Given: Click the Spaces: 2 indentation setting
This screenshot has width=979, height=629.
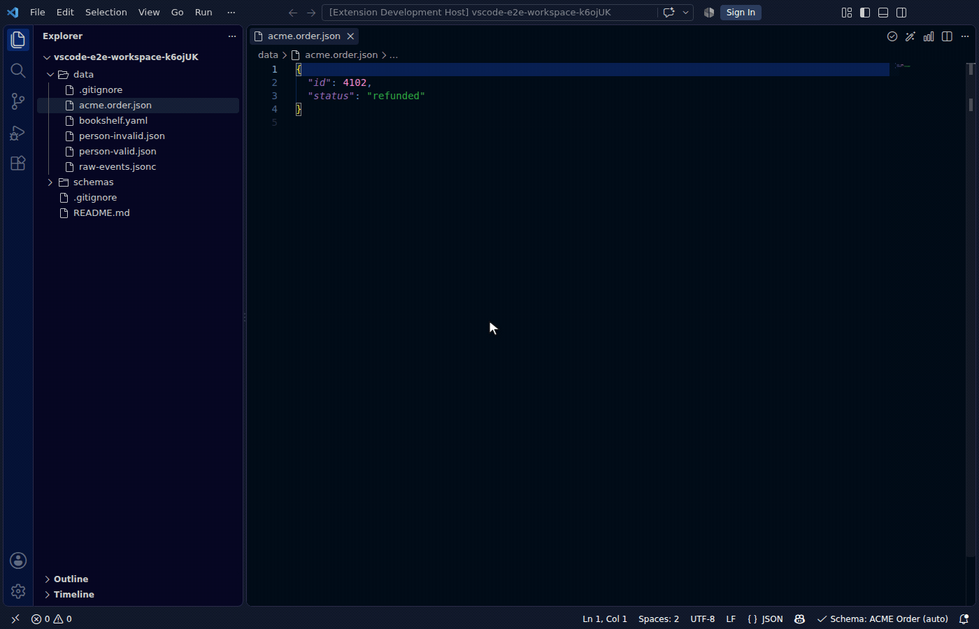Looking at the screenshot, I should (659, 619).
